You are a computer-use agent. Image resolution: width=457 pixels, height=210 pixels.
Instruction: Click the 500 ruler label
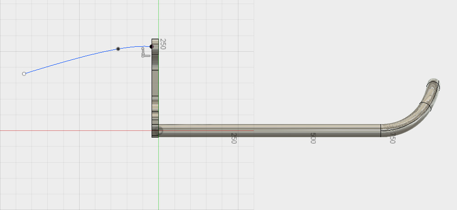tap(313, 138)
